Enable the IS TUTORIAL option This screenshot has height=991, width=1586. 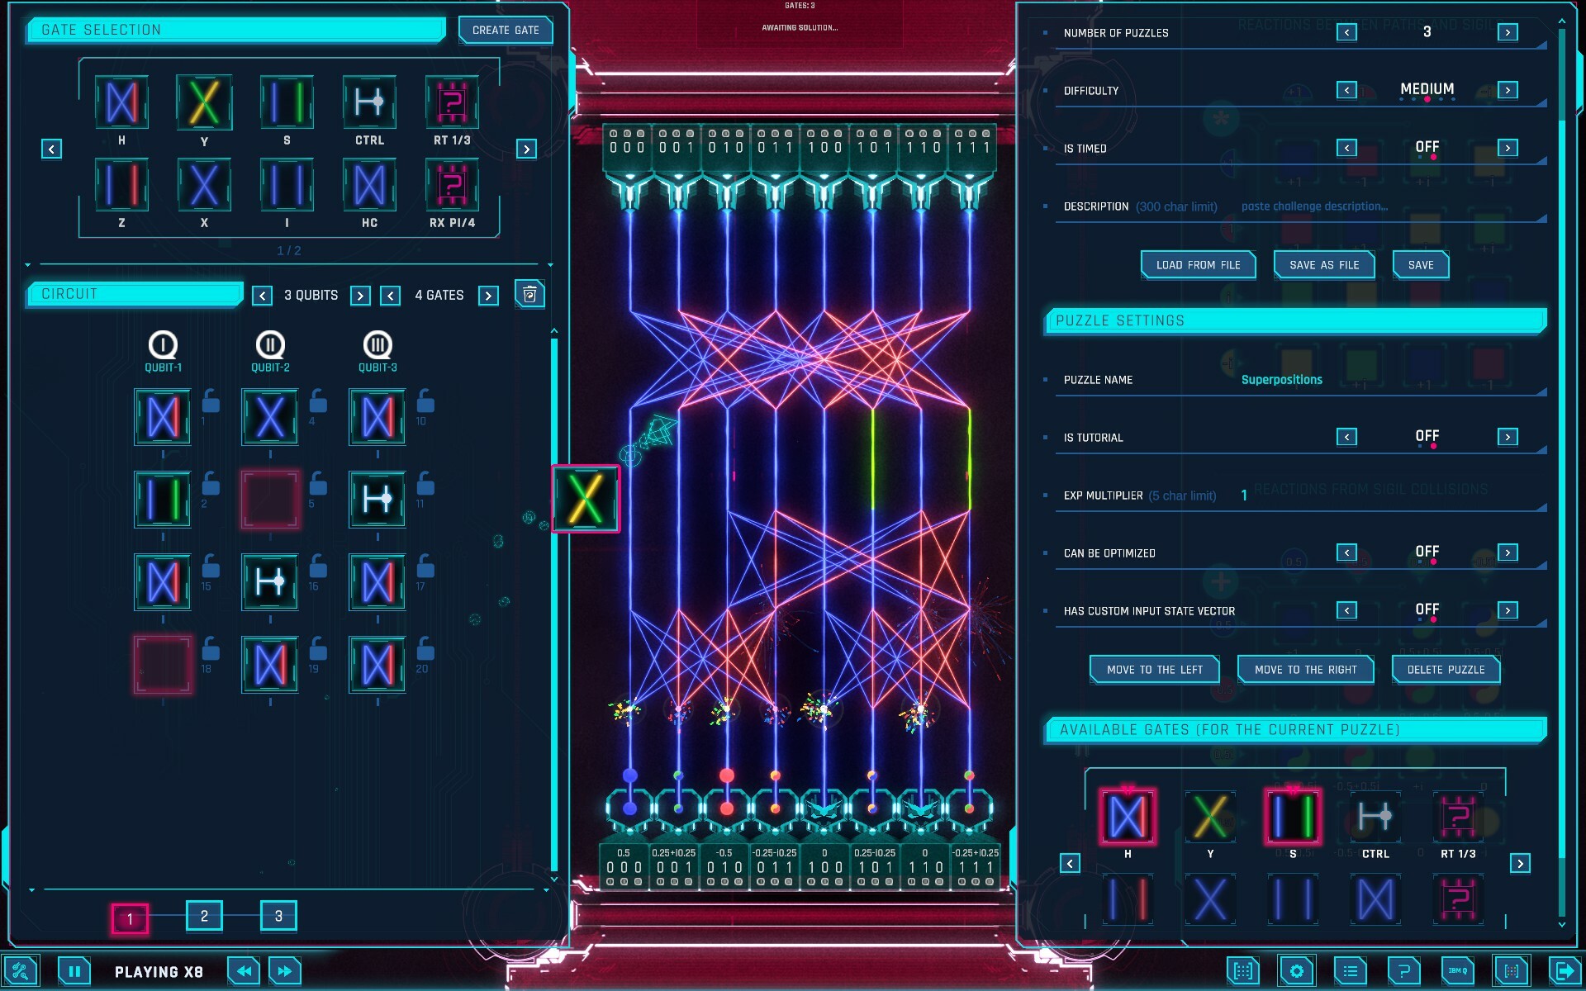1508,437
